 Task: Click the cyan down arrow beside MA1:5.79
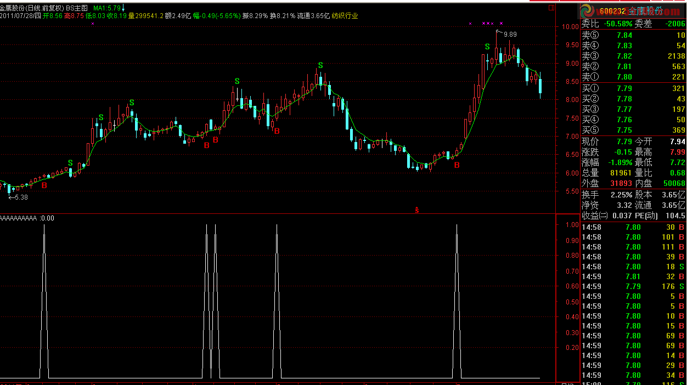pyautogui.click(x=123, y=8)
